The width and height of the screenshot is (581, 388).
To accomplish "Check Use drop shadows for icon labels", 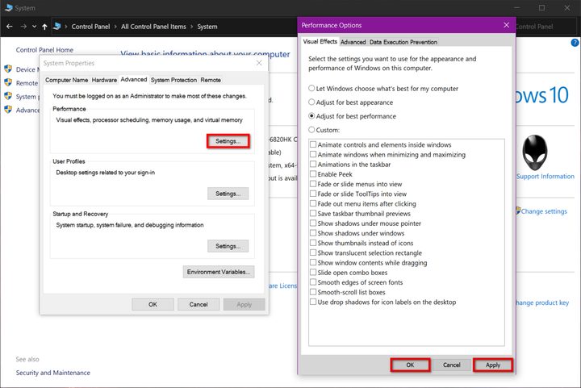I will (313, 302).
